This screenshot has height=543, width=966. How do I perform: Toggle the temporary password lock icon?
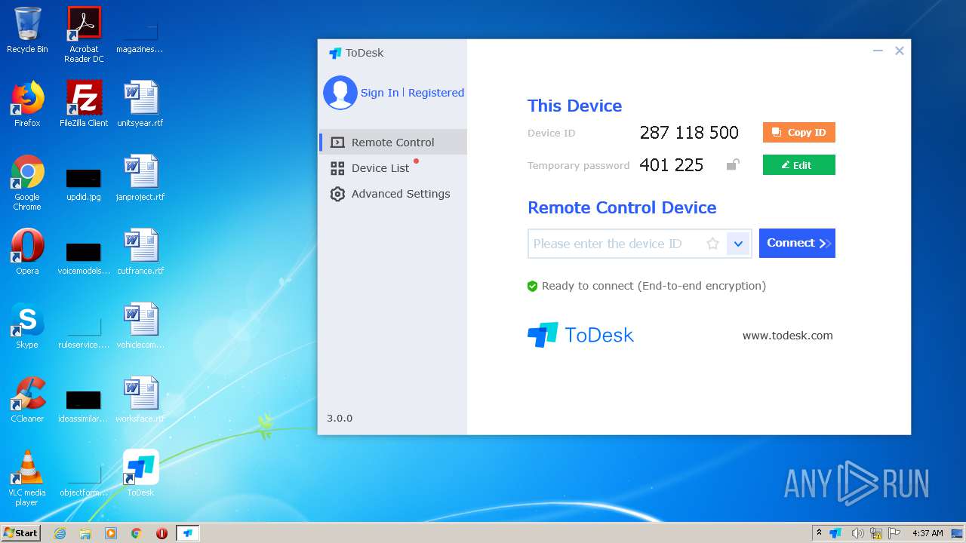[732, 164]
